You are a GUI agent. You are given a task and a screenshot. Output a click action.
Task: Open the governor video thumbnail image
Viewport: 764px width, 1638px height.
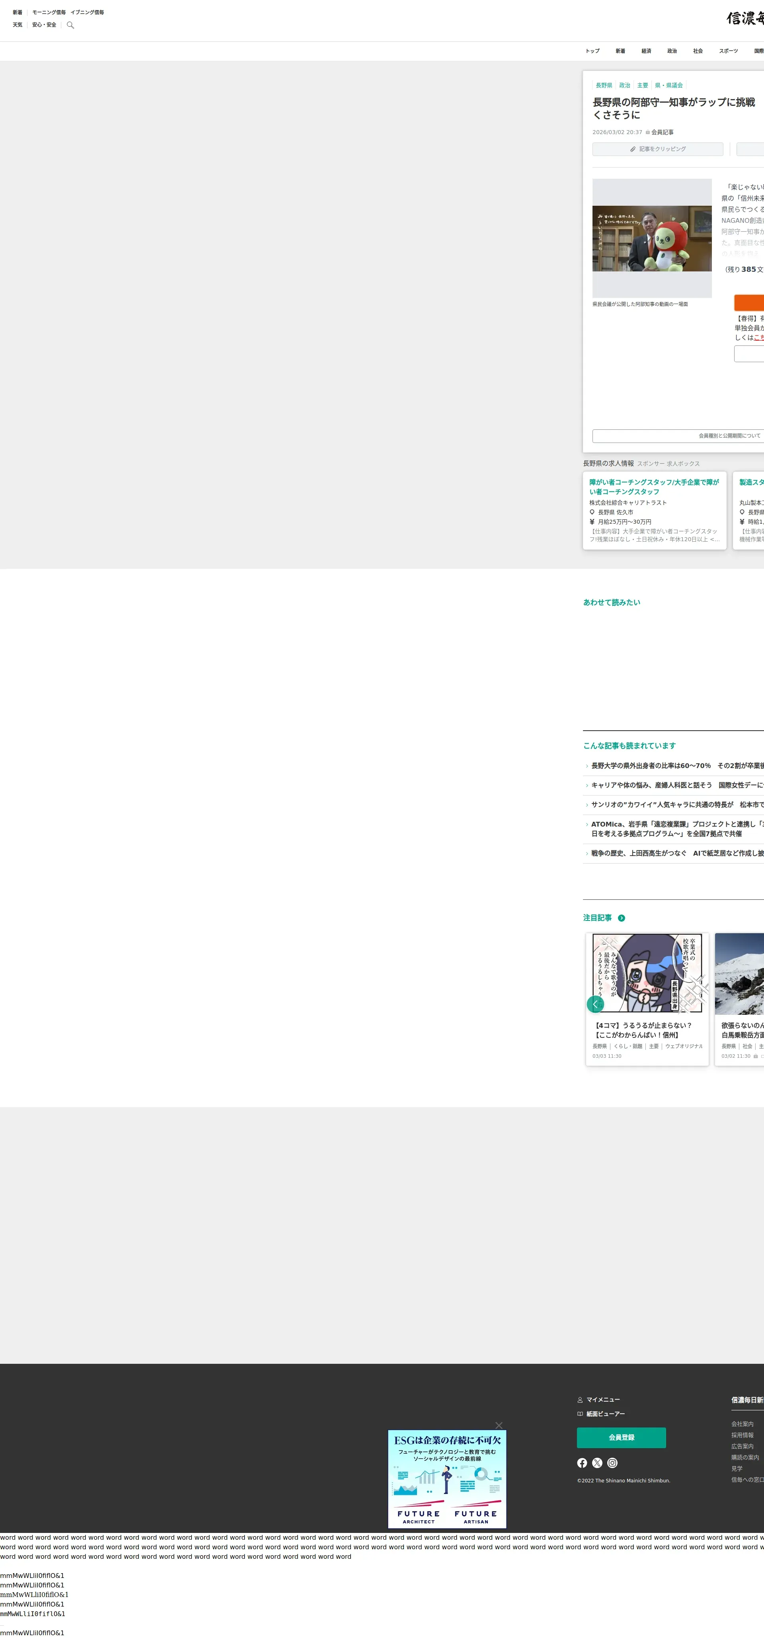[x=651, y=238]
